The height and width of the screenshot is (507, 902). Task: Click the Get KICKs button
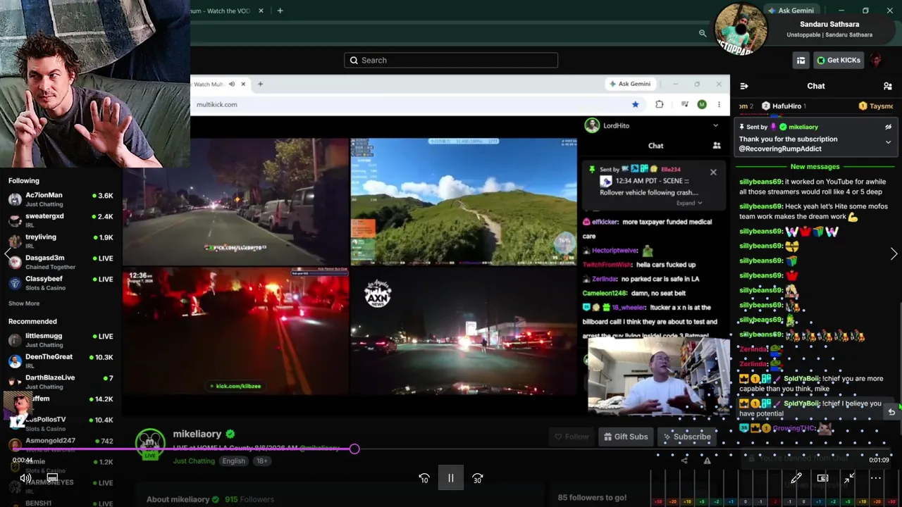point(839,61)
